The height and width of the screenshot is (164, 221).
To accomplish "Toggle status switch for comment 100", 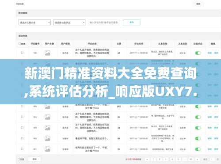I will (198, 53).
